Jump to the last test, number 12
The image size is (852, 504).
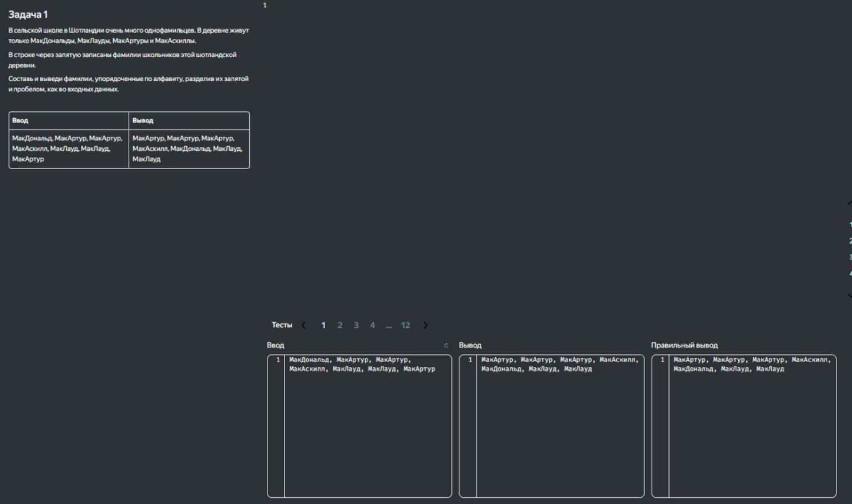click(x=405, y=325)
